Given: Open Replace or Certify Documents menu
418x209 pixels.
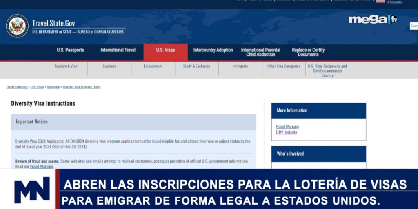Looking at the screenshot, I should [x=308, y=52].
